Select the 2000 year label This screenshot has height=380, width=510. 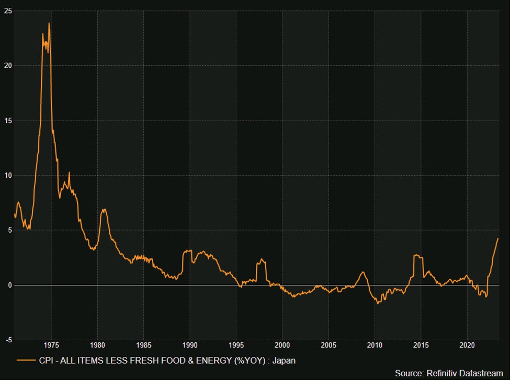point(281,345)
